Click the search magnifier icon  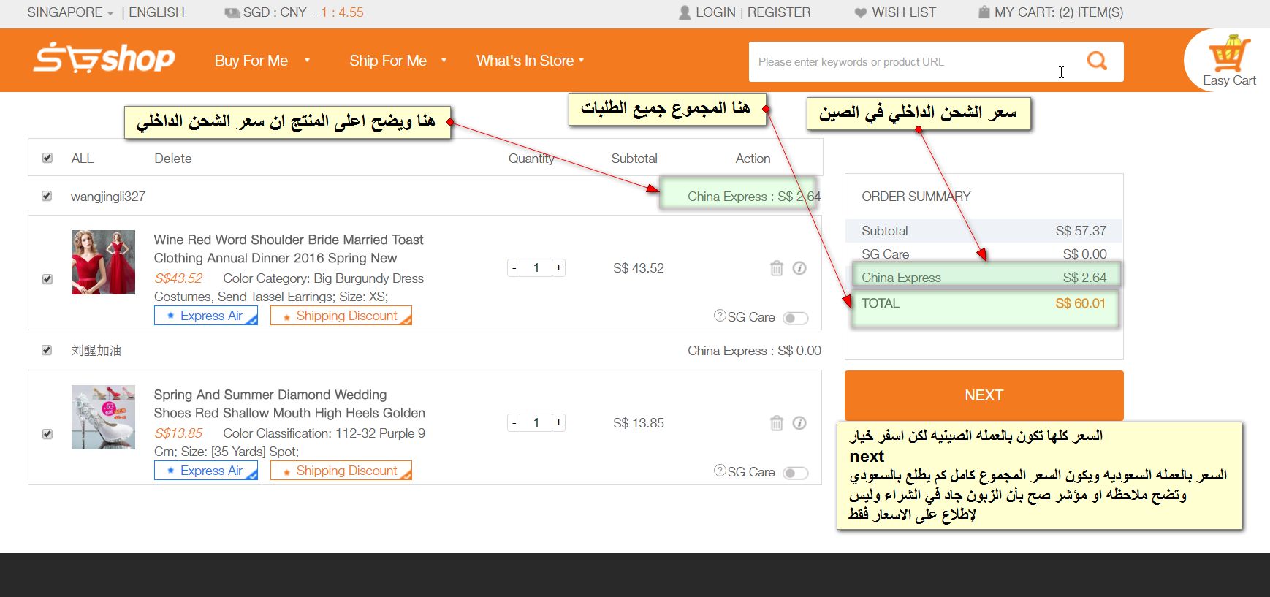click(1096, 61)
